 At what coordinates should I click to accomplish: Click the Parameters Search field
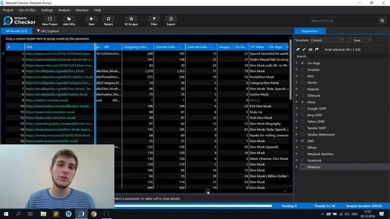341,57
